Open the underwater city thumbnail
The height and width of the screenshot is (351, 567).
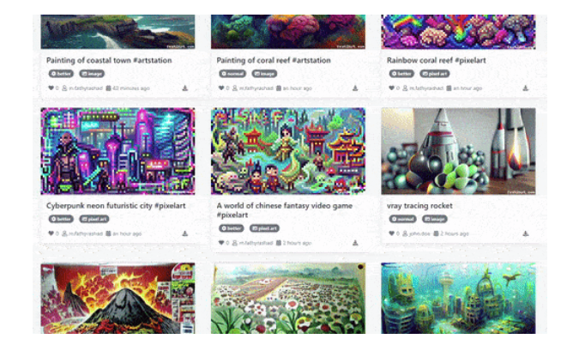click(459, 298)
